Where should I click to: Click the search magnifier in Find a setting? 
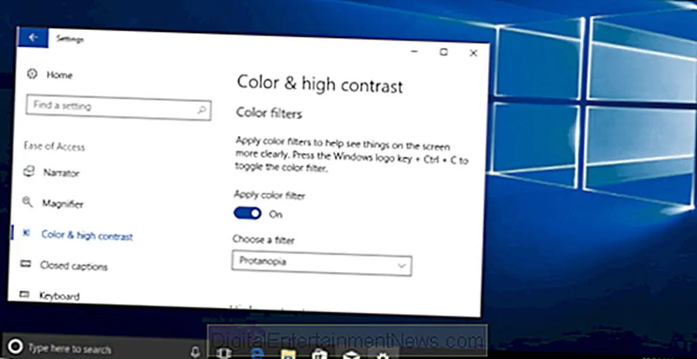click(201, 108)
